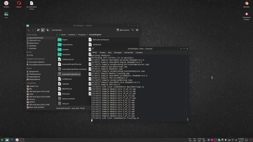Select Setup.command file
Image resolution: width=253 pixels, height=142 pixels.
[66, 99]
